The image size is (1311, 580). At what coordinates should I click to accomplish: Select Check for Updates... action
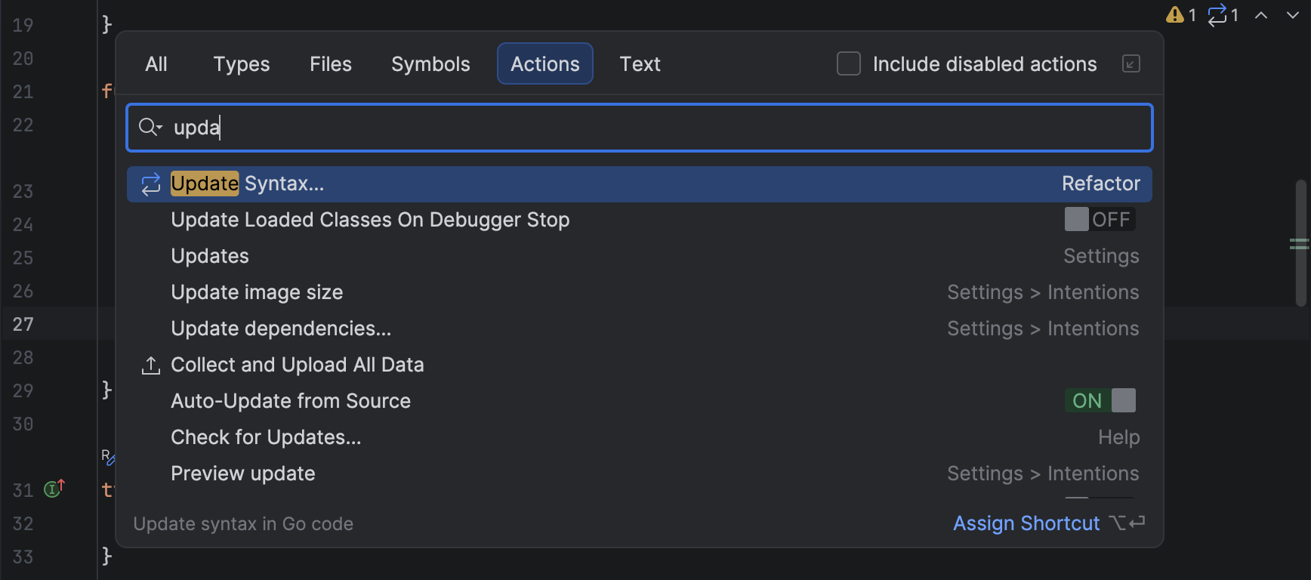tap(266, 437)
